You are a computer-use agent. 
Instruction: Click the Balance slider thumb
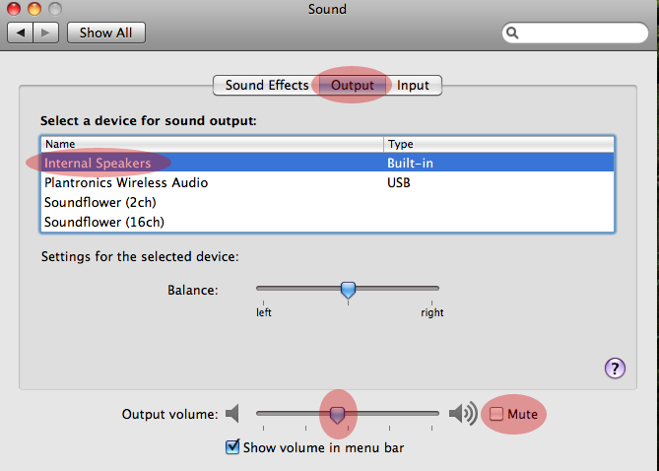pos(348,290)
